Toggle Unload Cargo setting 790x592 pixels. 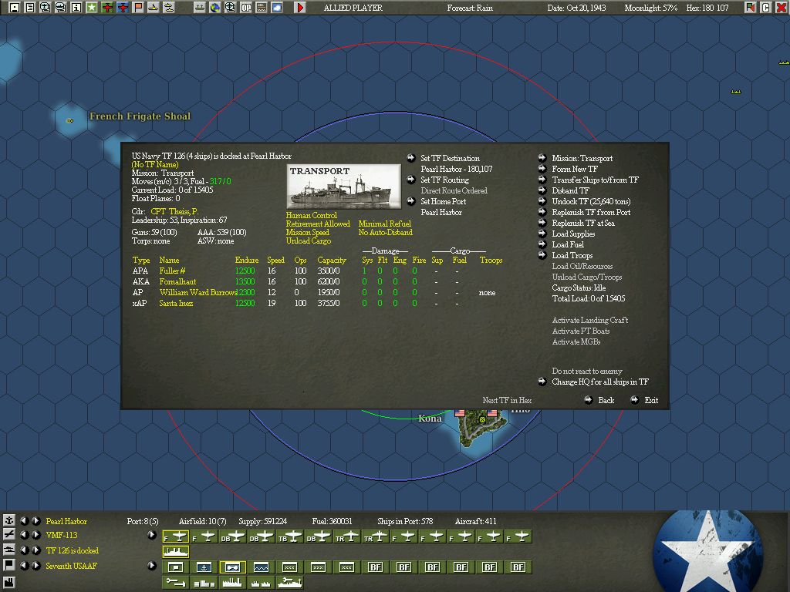click(x=309, y=241)
